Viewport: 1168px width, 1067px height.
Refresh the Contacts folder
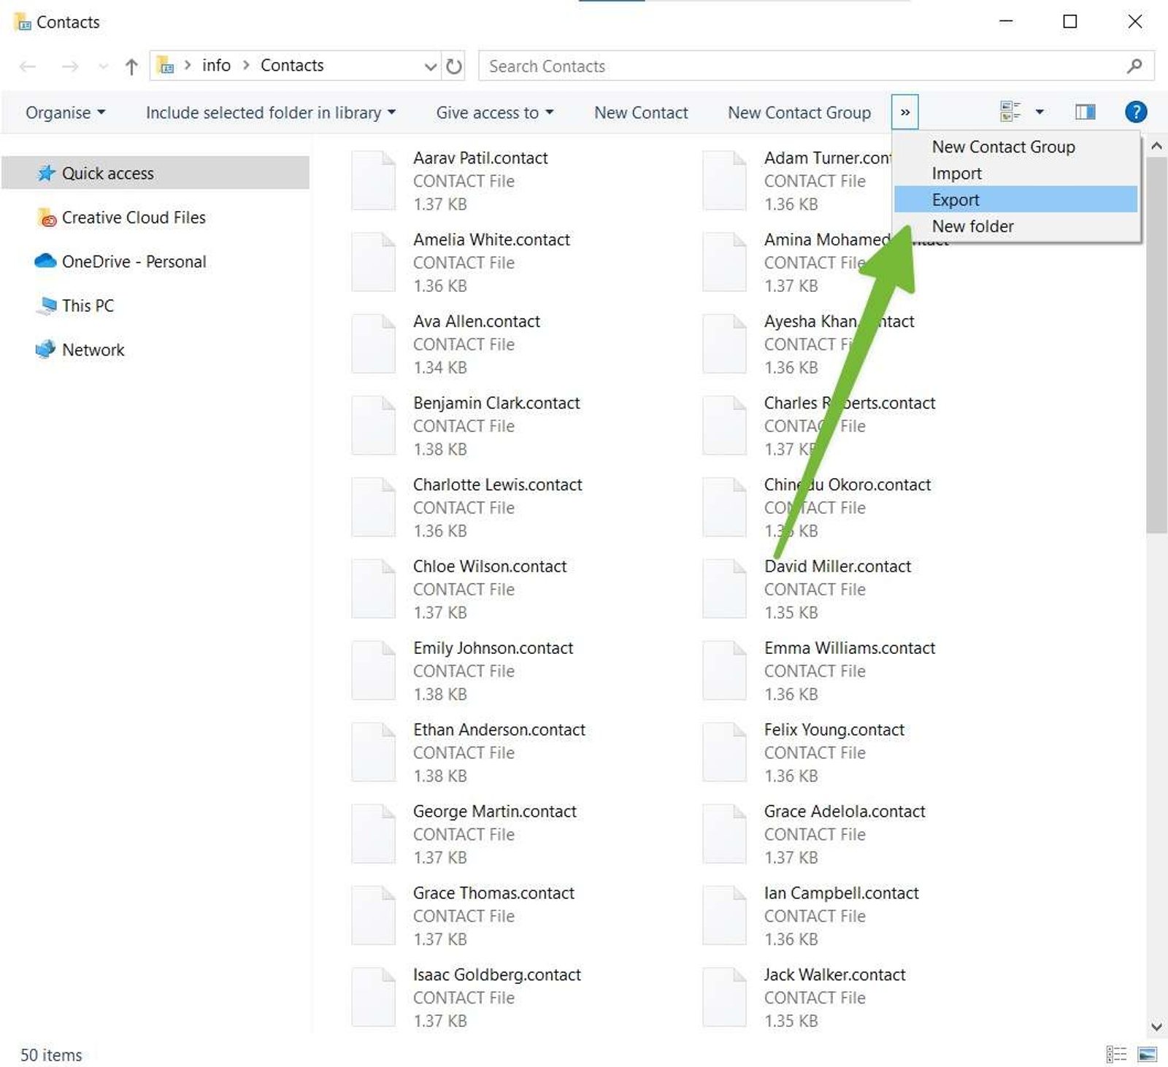tap(454, 66)
